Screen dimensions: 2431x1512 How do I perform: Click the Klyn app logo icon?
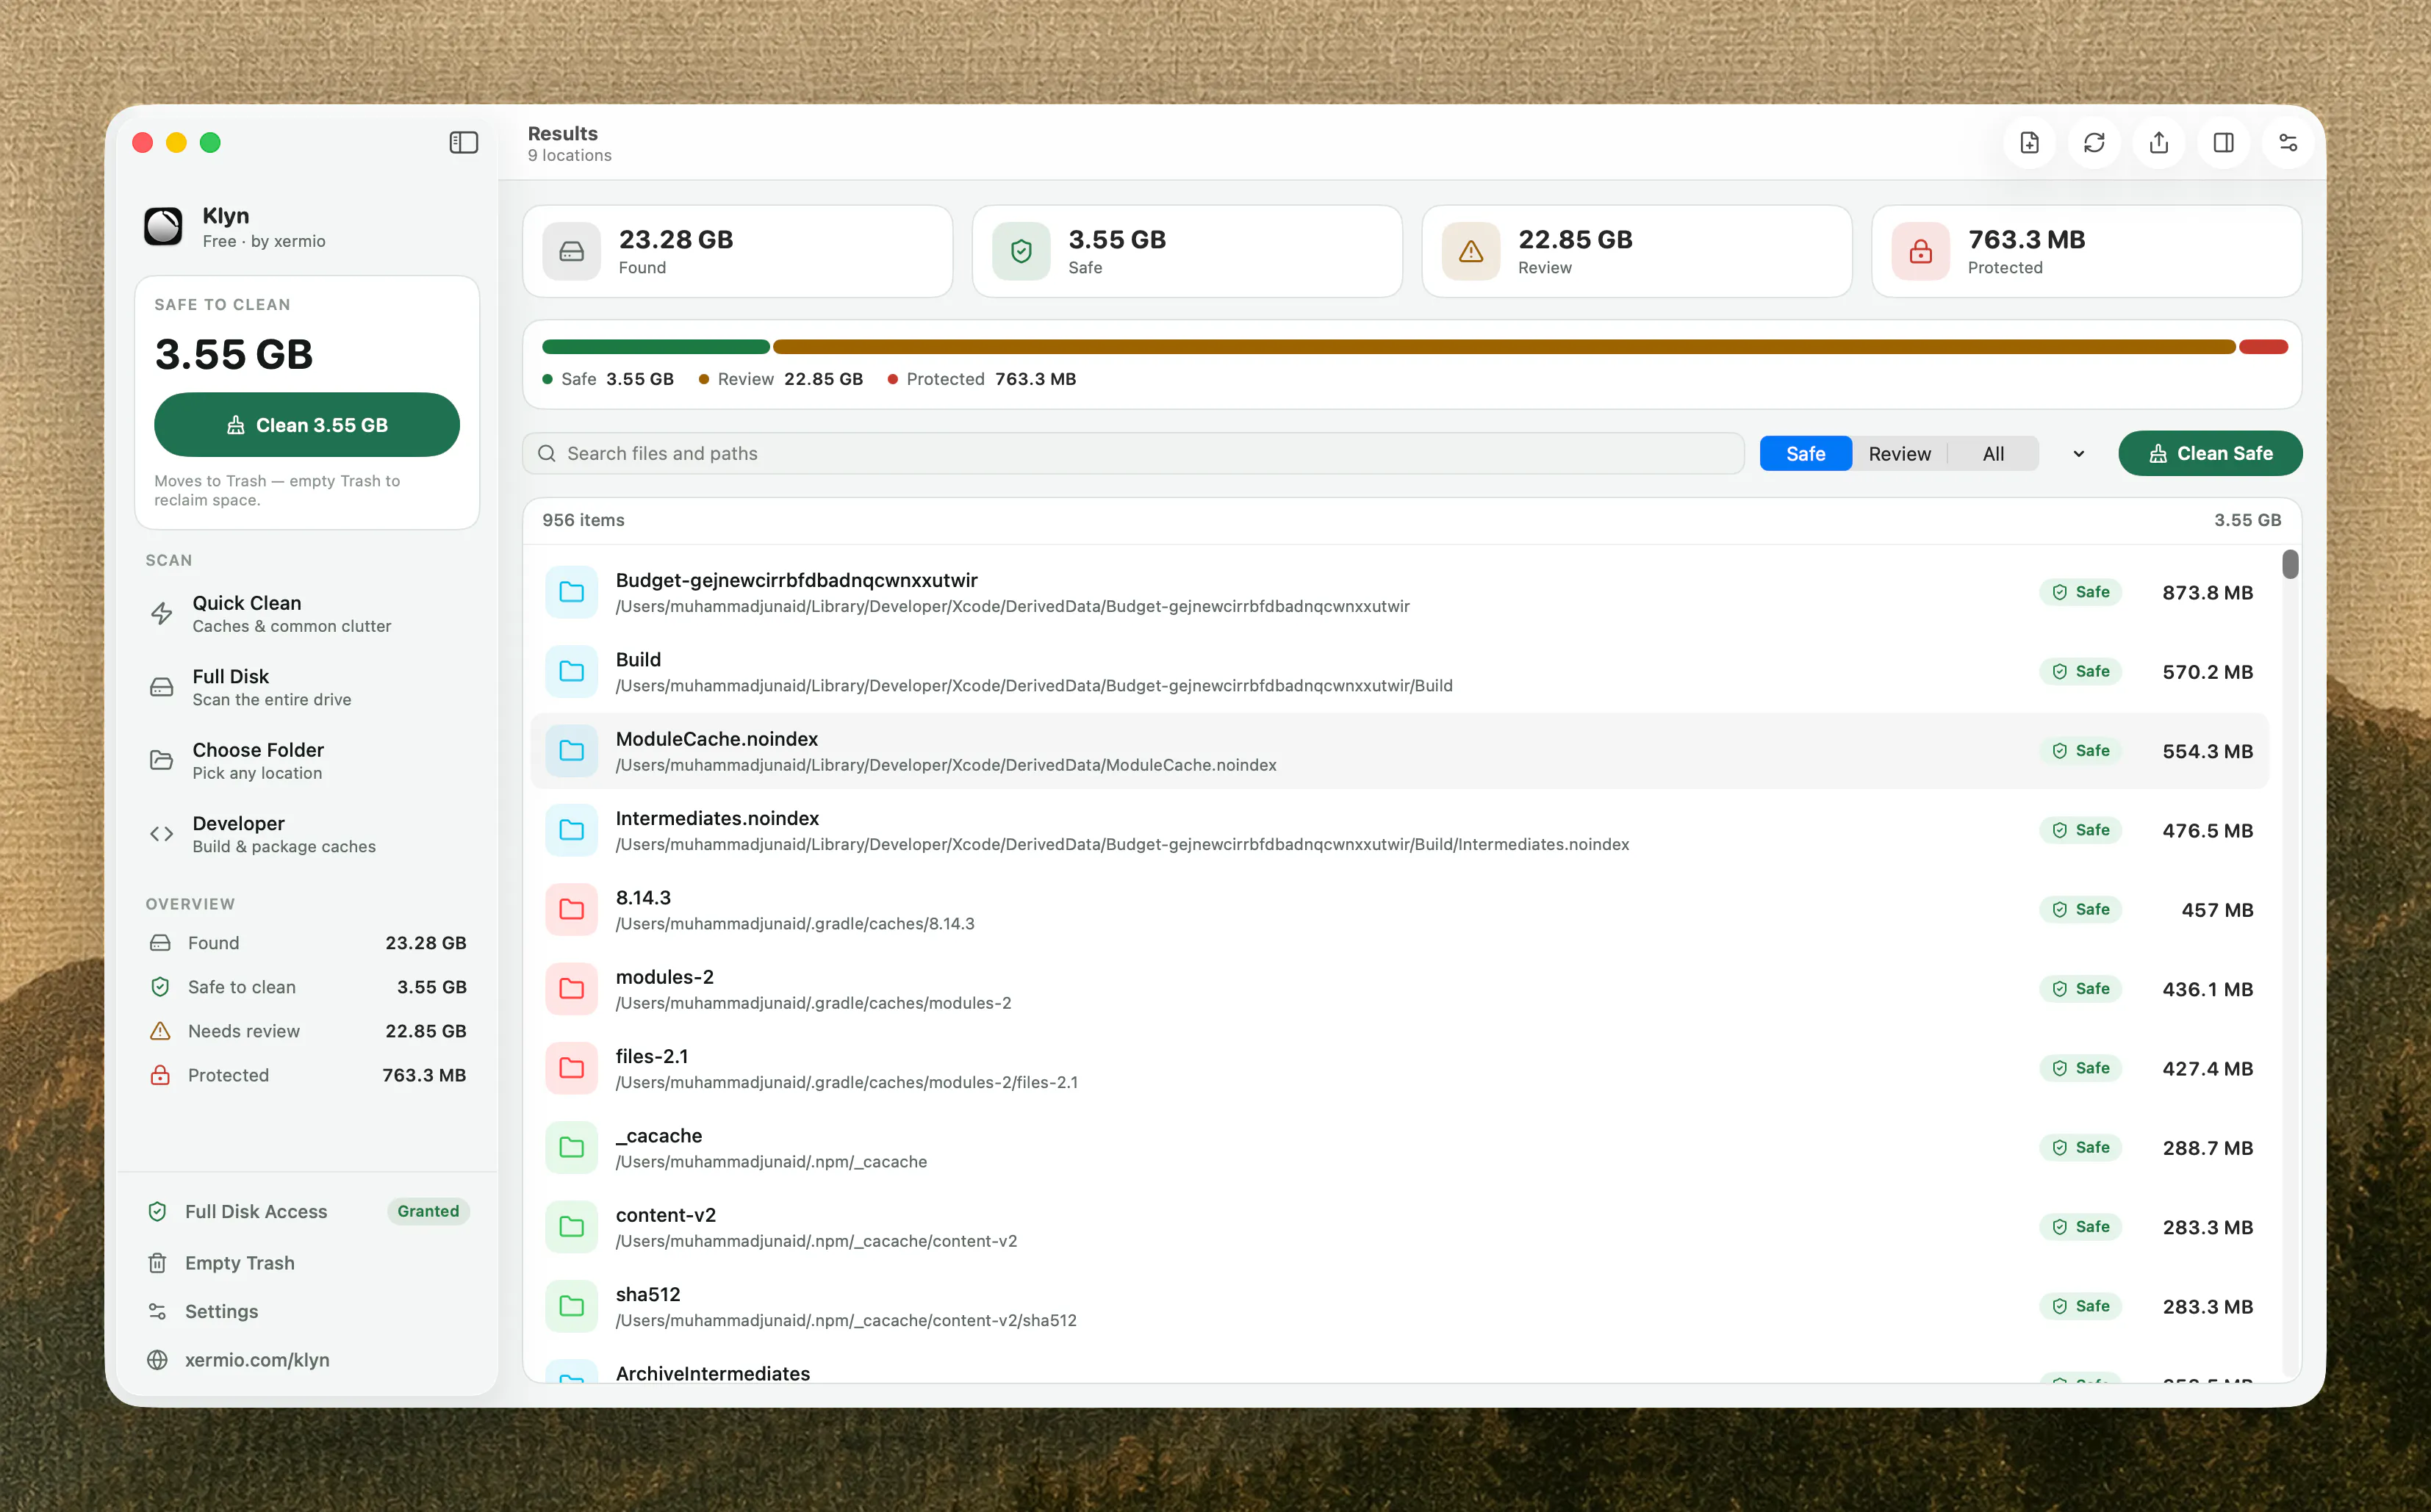tap(163, 227)
